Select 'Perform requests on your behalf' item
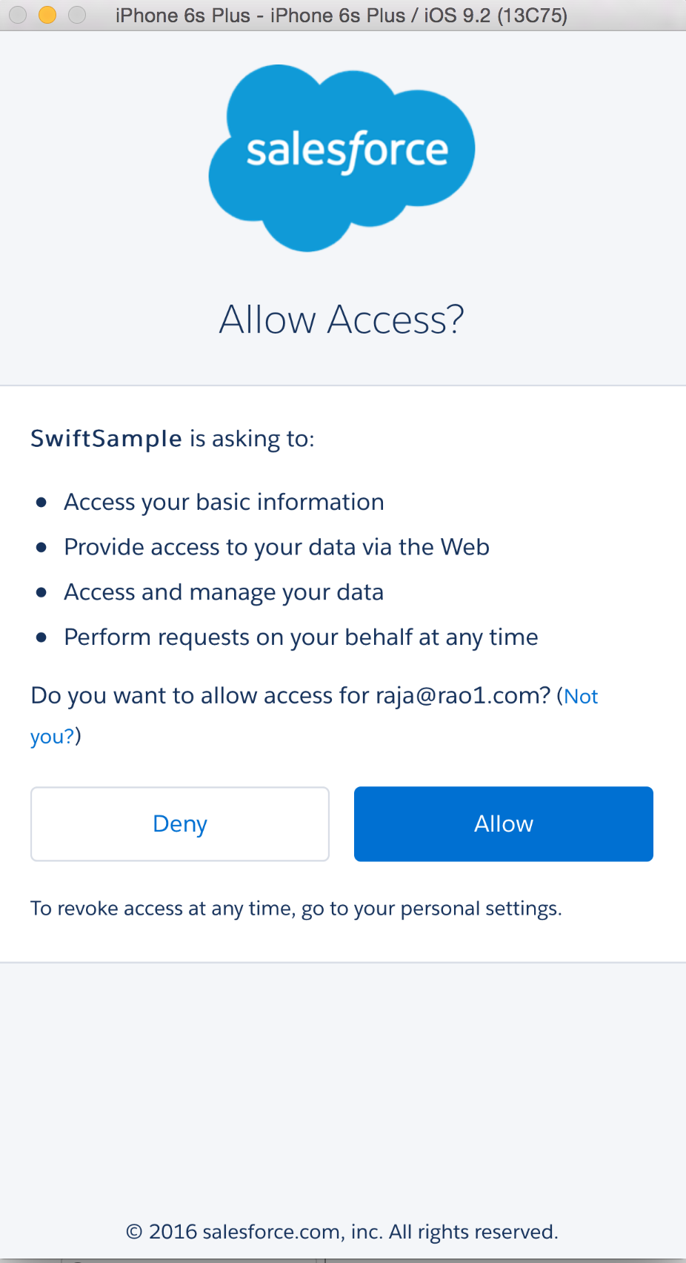The height and width of the screenshot is (1263, 686). pos(301,637)
